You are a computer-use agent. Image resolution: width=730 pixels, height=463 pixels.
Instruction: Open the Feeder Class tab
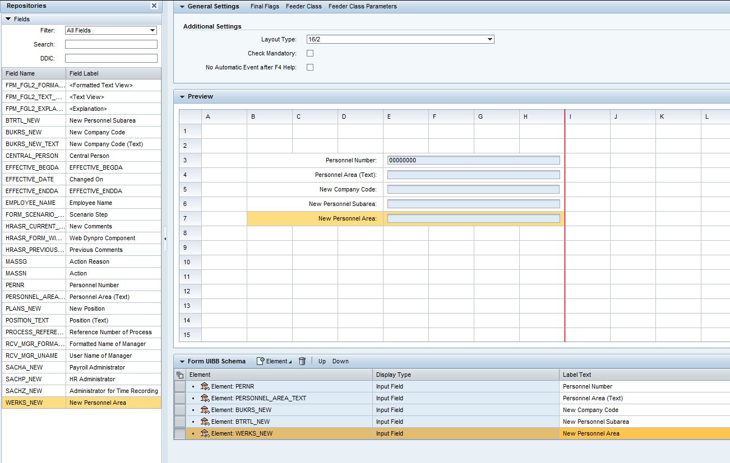[304, 6]
